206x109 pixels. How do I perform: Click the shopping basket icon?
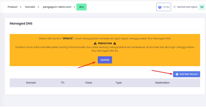pyautogui.click(x=160, y=7)
